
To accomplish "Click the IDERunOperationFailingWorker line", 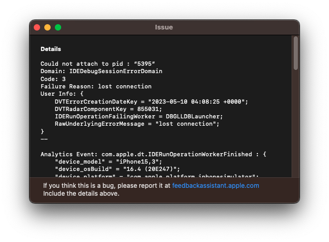I will [x=139, y=116].
